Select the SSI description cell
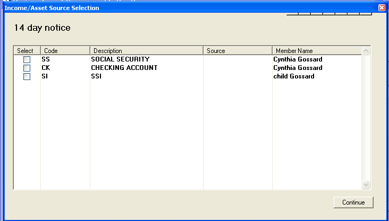This screenshot has height=221, width=389. click(x=96, y=76)
